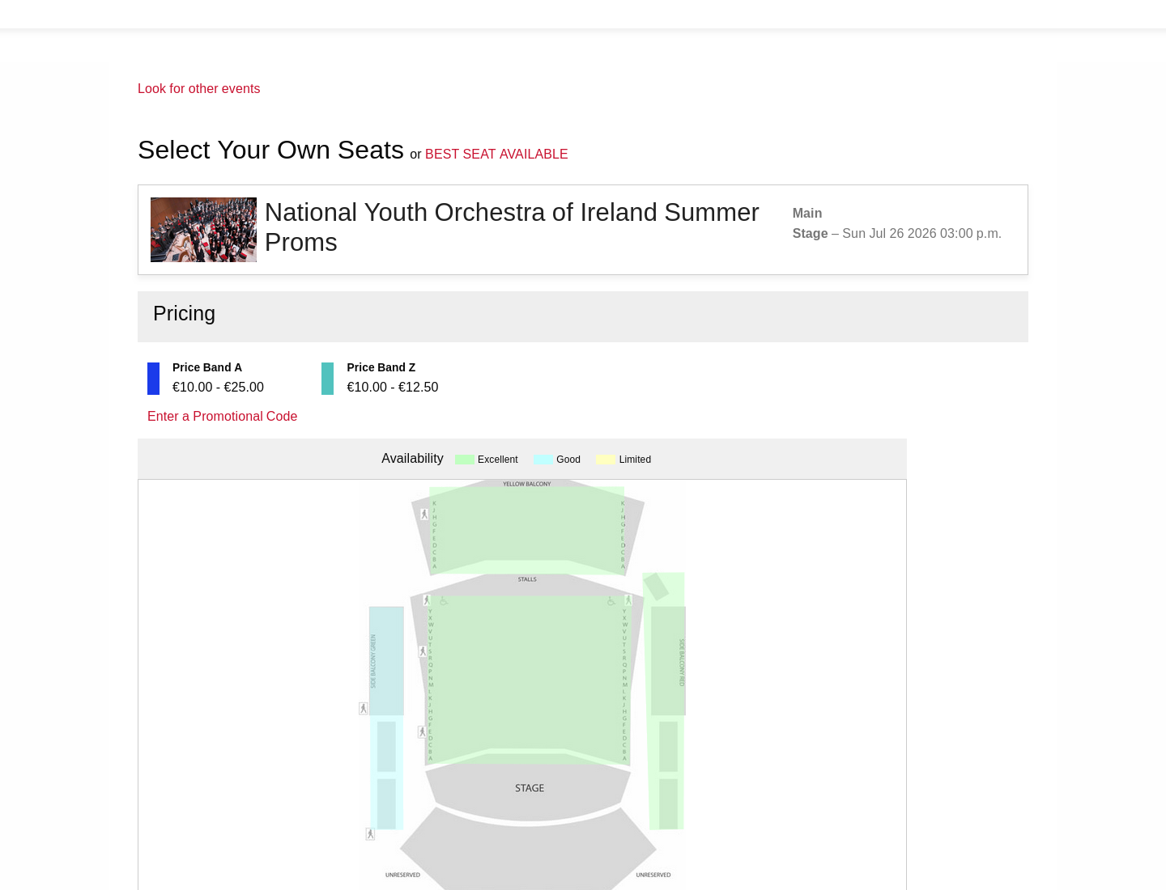The height and width of the screenshot is (890, 1166).
Task: Click the Limited availability legend swatch
Action: pos(606,460)
